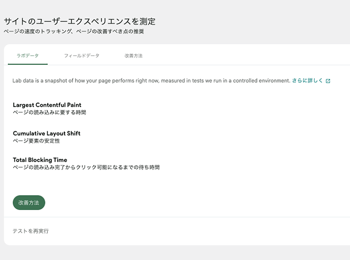This screenshot has width=350, height=260.
Task: Click the Total Blocking Time heading
Action: point(40,160)
